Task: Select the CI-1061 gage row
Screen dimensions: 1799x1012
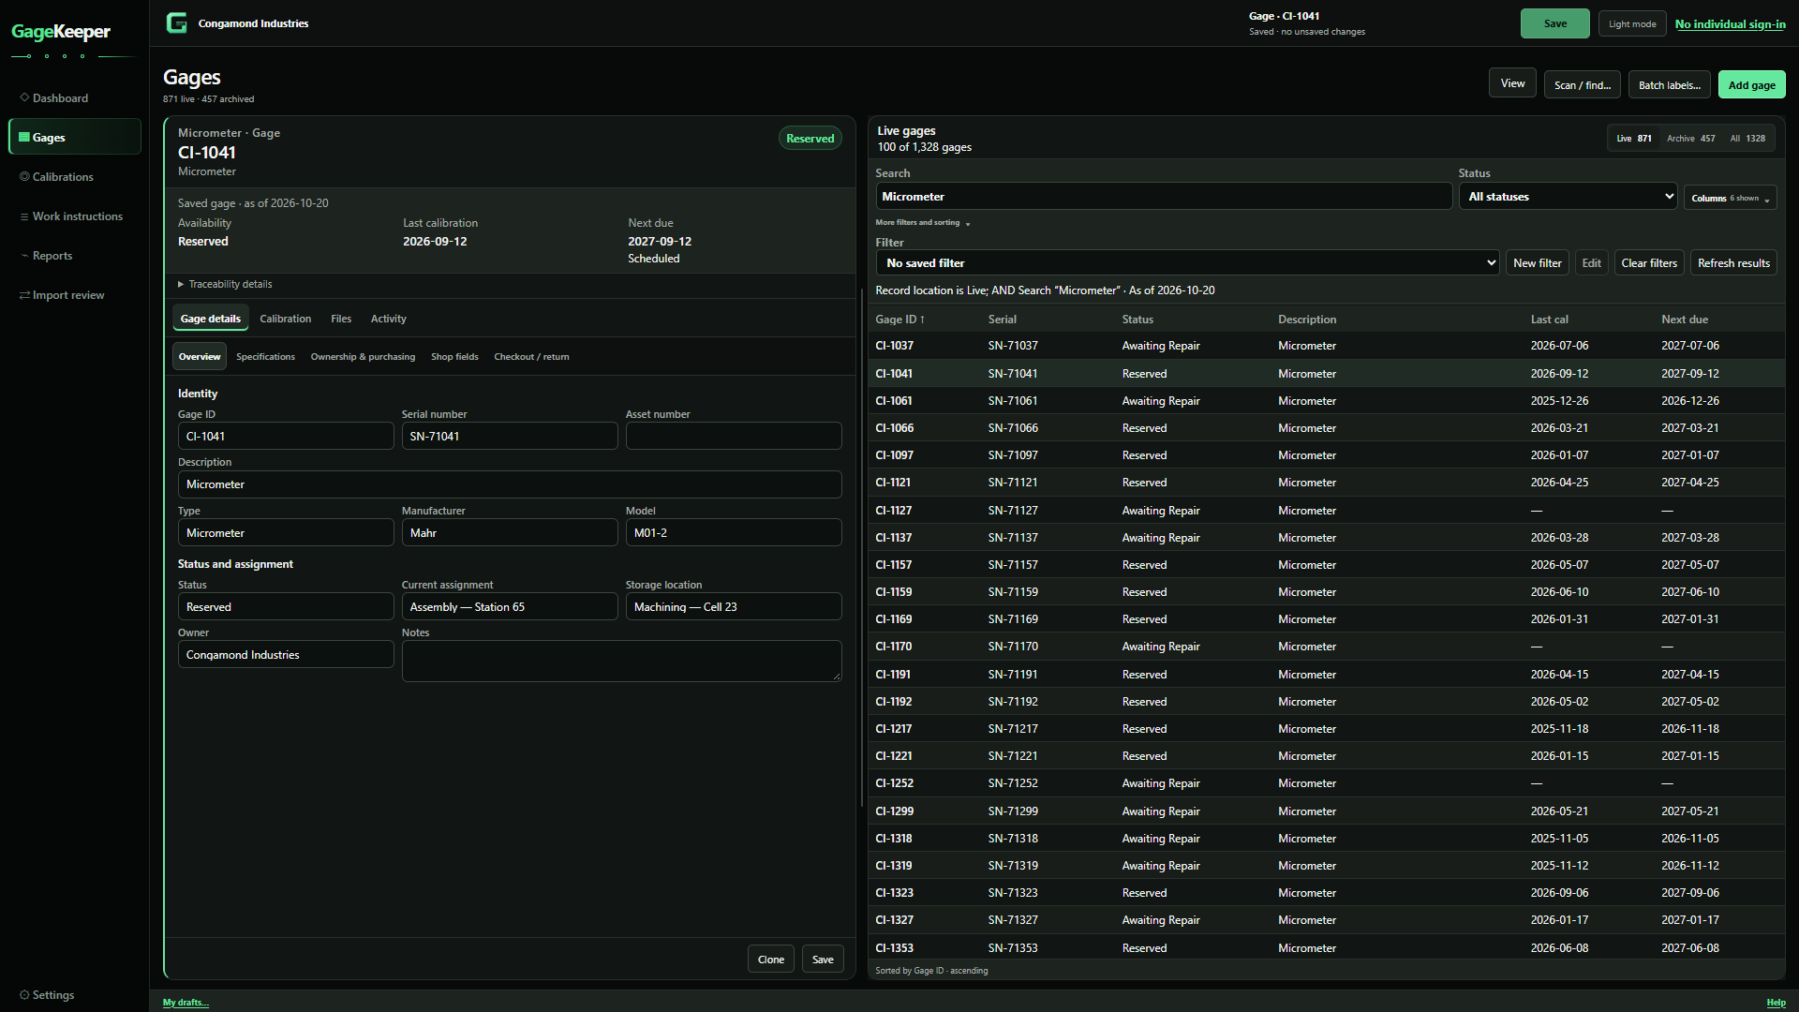Action: 1326,400
